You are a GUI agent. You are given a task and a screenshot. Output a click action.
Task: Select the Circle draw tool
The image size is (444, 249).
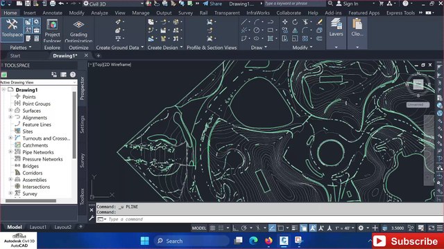coord(256,30)
